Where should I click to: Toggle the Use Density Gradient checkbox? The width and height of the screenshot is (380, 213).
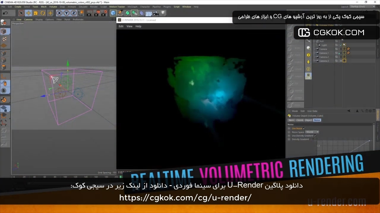[315, 136]
